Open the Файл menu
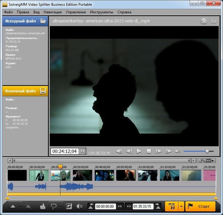 (x=8, y=12)
